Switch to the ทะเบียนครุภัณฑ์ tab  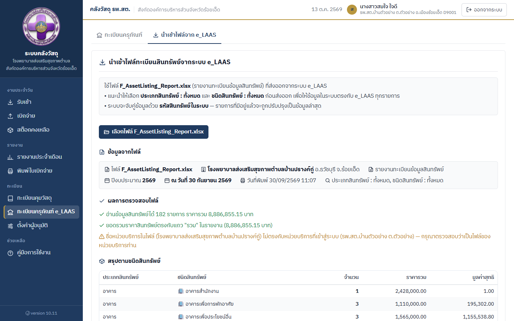tap(120, 35)
